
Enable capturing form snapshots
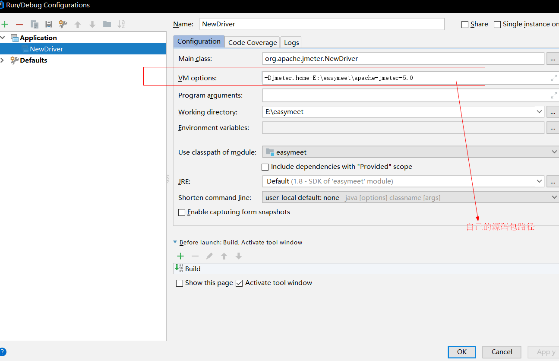[x=182, y=212]
